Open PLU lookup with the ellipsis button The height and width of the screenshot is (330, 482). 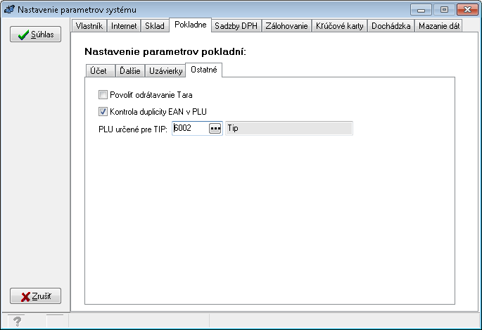215,128
